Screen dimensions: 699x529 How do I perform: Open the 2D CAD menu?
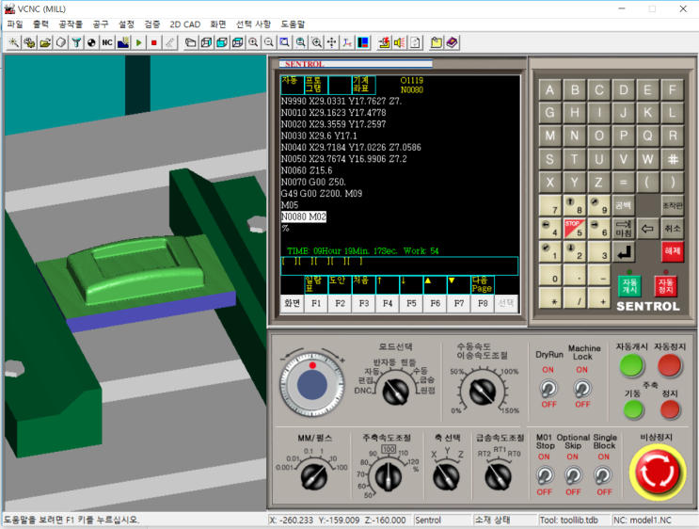point(185,24)
